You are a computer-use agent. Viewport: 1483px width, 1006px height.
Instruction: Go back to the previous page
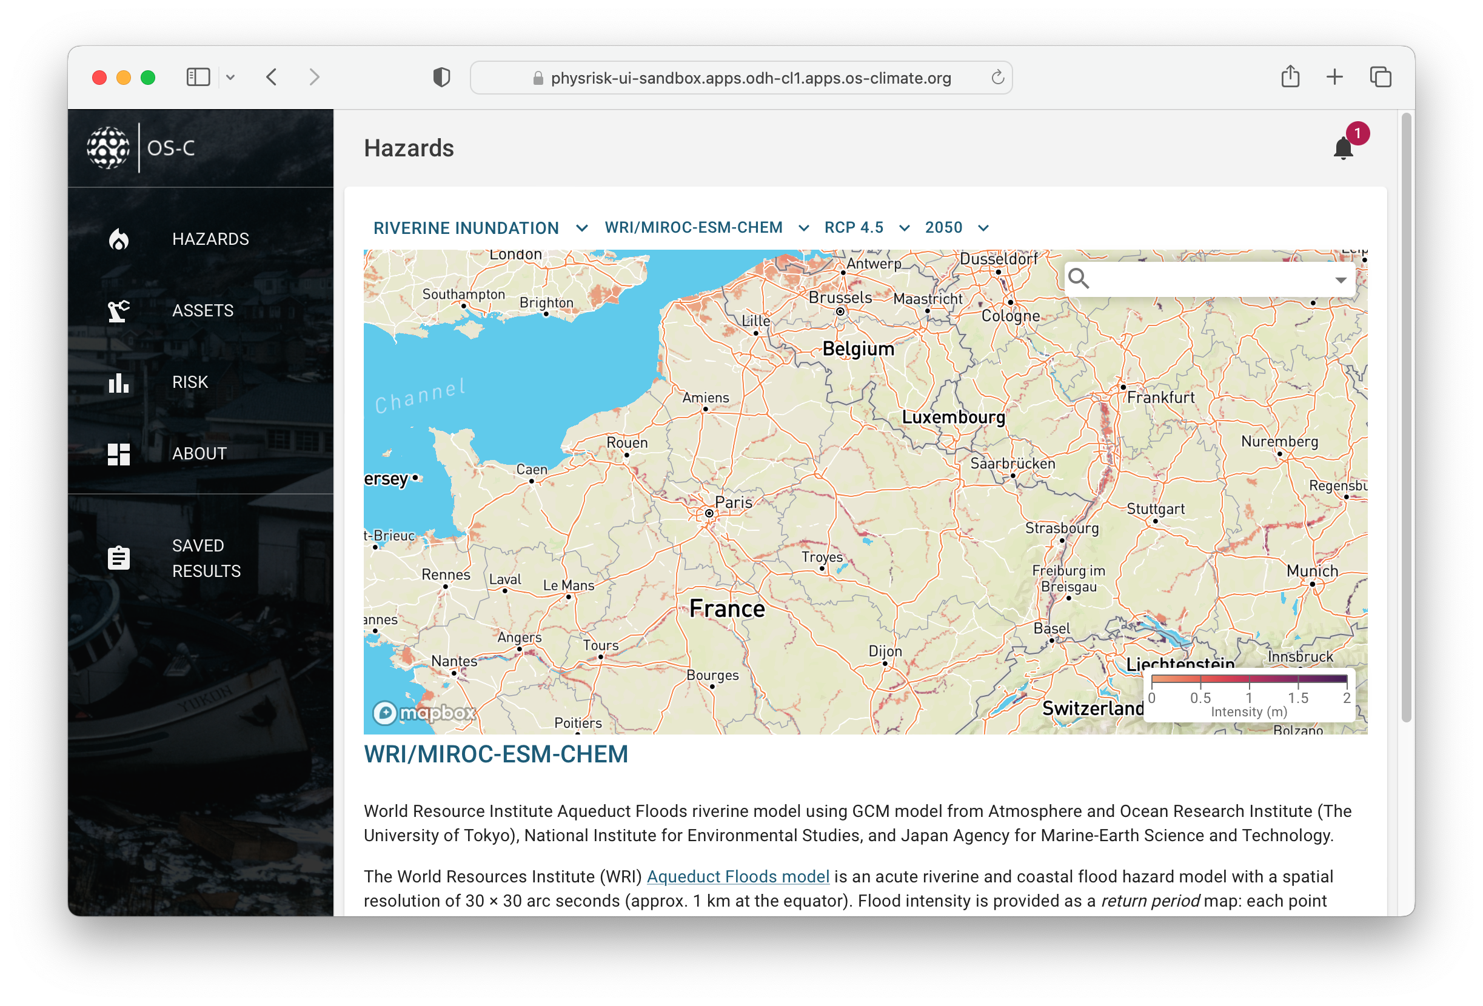(x=272, y=77)
